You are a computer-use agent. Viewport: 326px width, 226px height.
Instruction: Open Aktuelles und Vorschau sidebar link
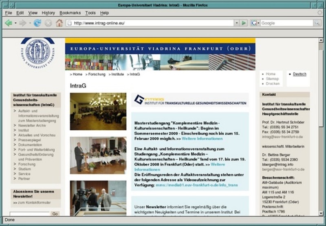click(37, 135)
